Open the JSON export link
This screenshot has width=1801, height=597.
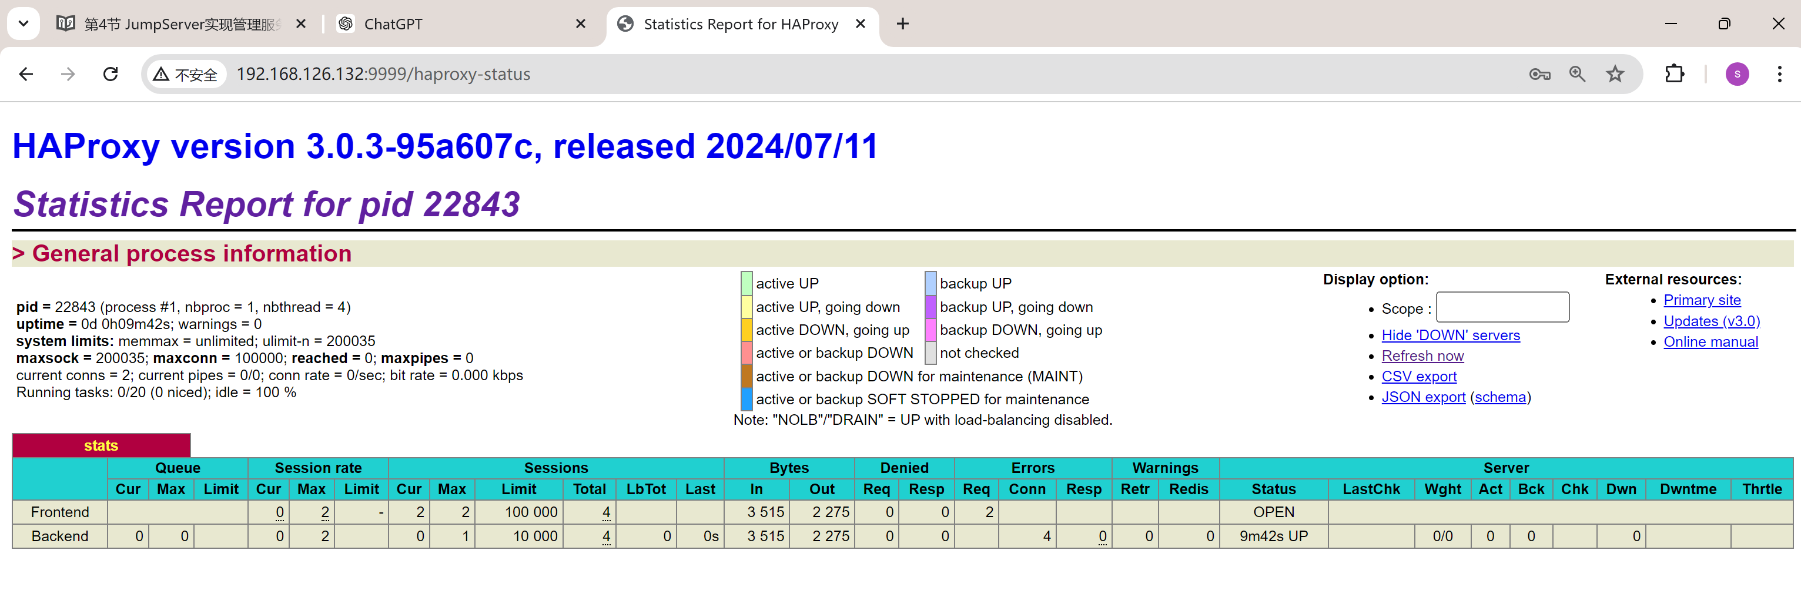tap(1423, 397)
